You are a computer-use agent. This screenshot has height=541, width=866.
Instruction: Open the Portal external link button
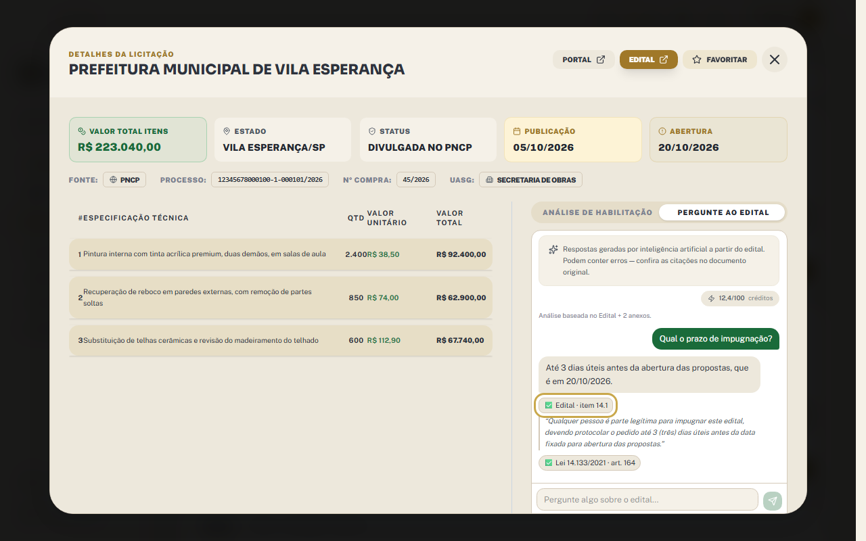tap(584, 60)
